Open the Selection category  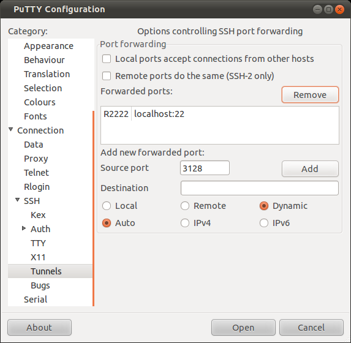[x=43, y=88]
